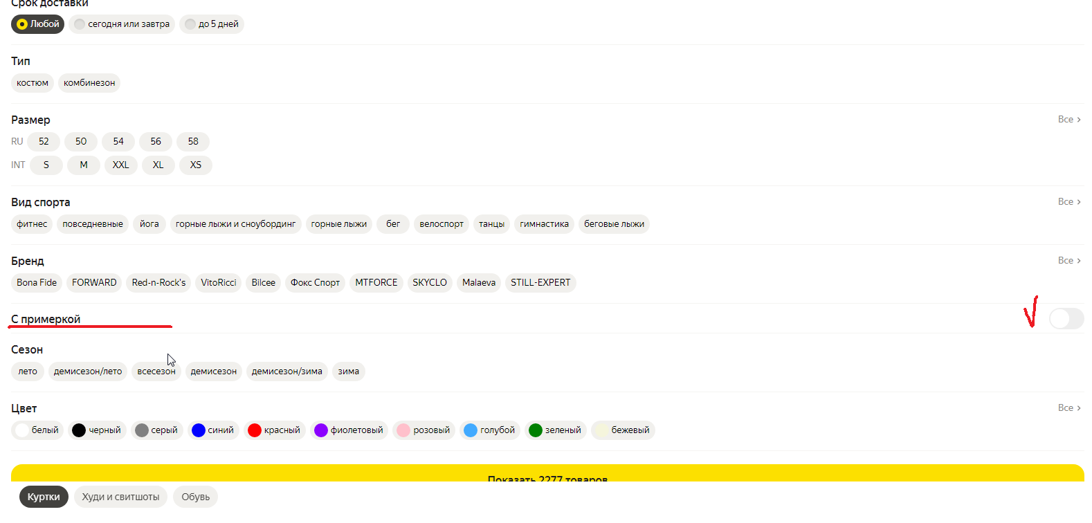Screen dimensions: 1092x523
Task: Pick the standalone горные лыжи chip
Action: pyautogui.click(x=339, y=224)
